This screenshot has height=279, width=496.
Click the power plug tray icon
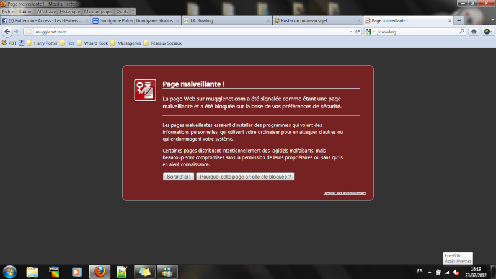click(x=438, y=272)
